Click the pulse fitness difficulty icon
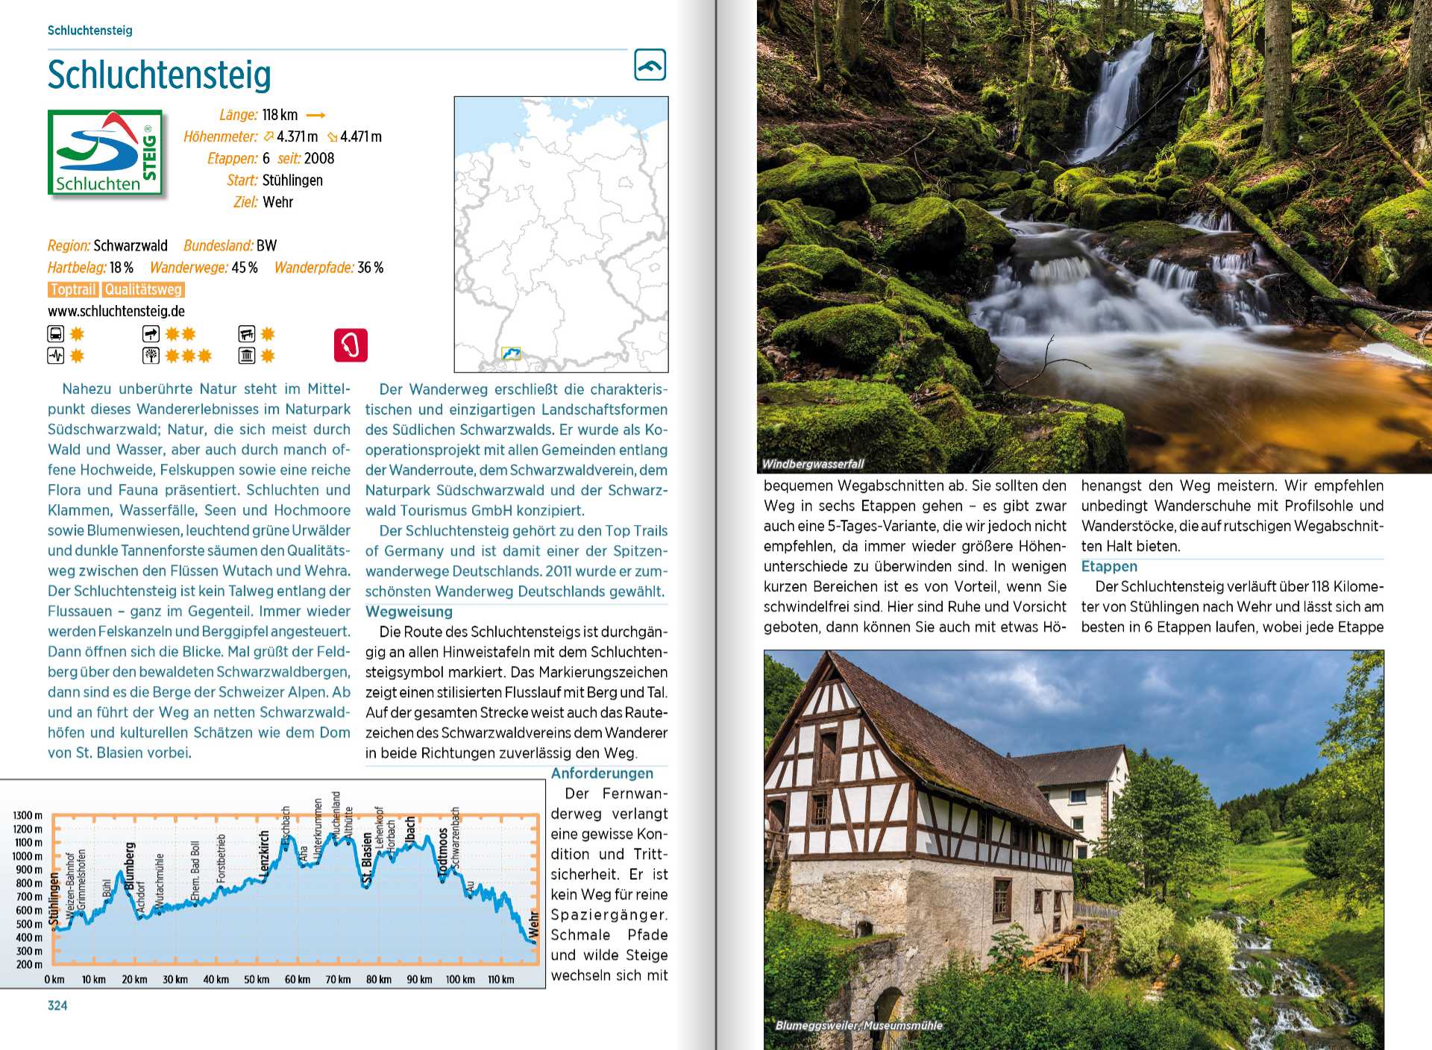 [x=56, y=356]
